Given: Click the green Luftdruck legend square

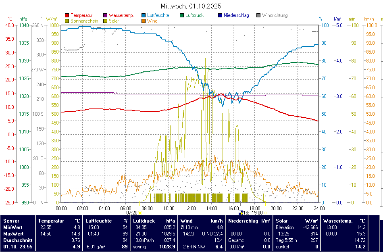Looking at the screenshot, I should point(182,16).
